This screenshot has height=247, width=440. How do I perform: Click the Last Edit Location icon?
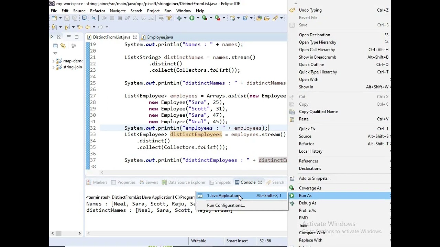pos(80,27)
